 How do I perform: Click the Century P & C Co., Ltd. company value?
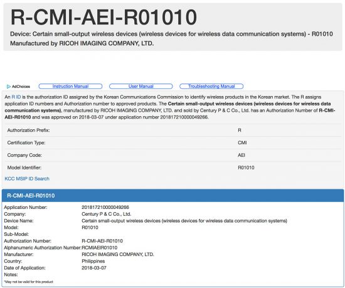[106, 214]
